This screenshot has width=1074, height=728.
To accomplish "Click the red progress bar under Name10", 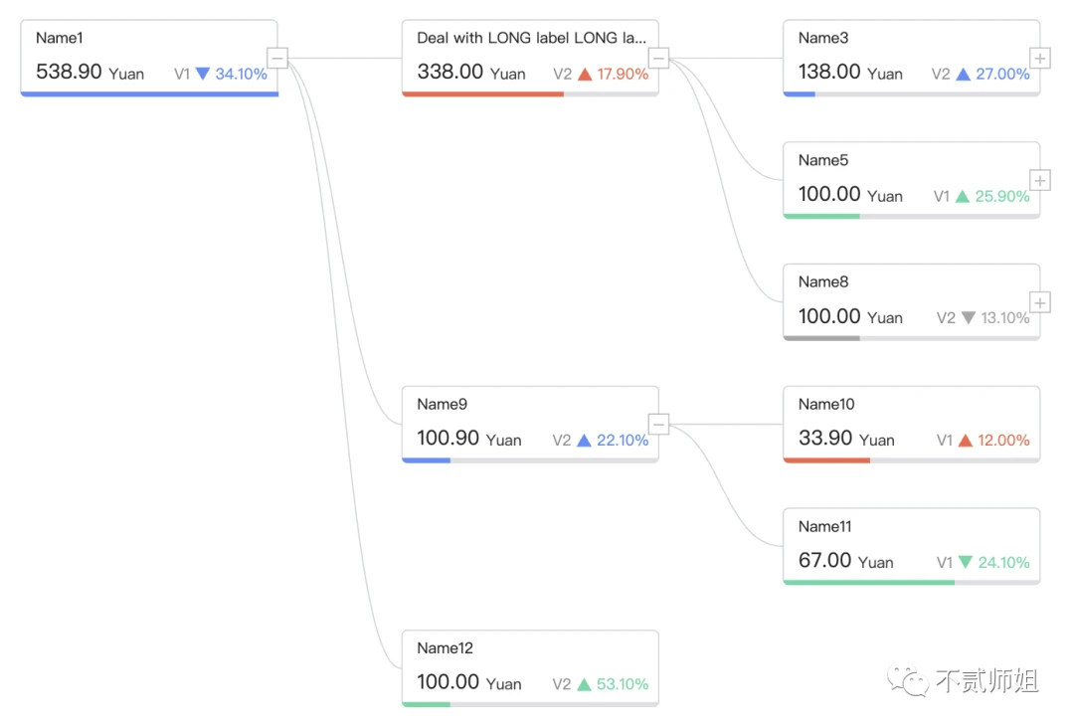I will point(826,460).
